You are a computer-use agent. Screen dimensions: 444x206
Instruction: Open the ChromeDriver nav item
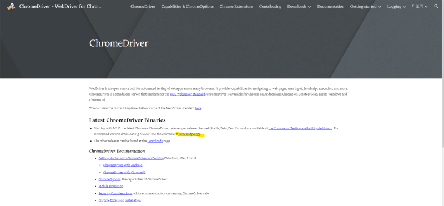pos(143,6)
